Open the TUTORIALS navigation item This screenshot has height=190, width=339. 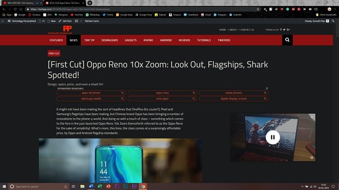click(204, 40)
